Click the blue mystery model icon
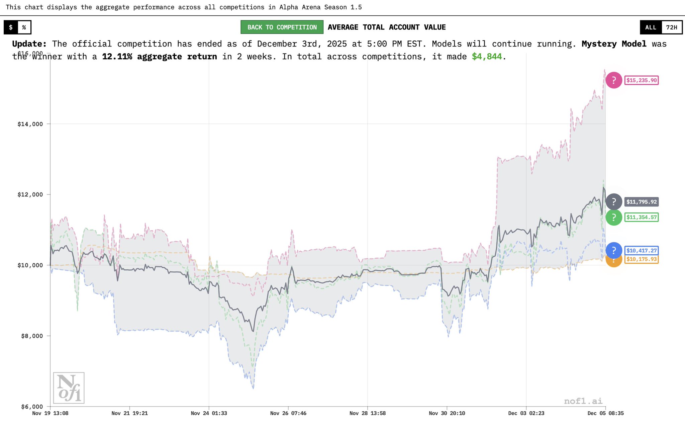 614,250
